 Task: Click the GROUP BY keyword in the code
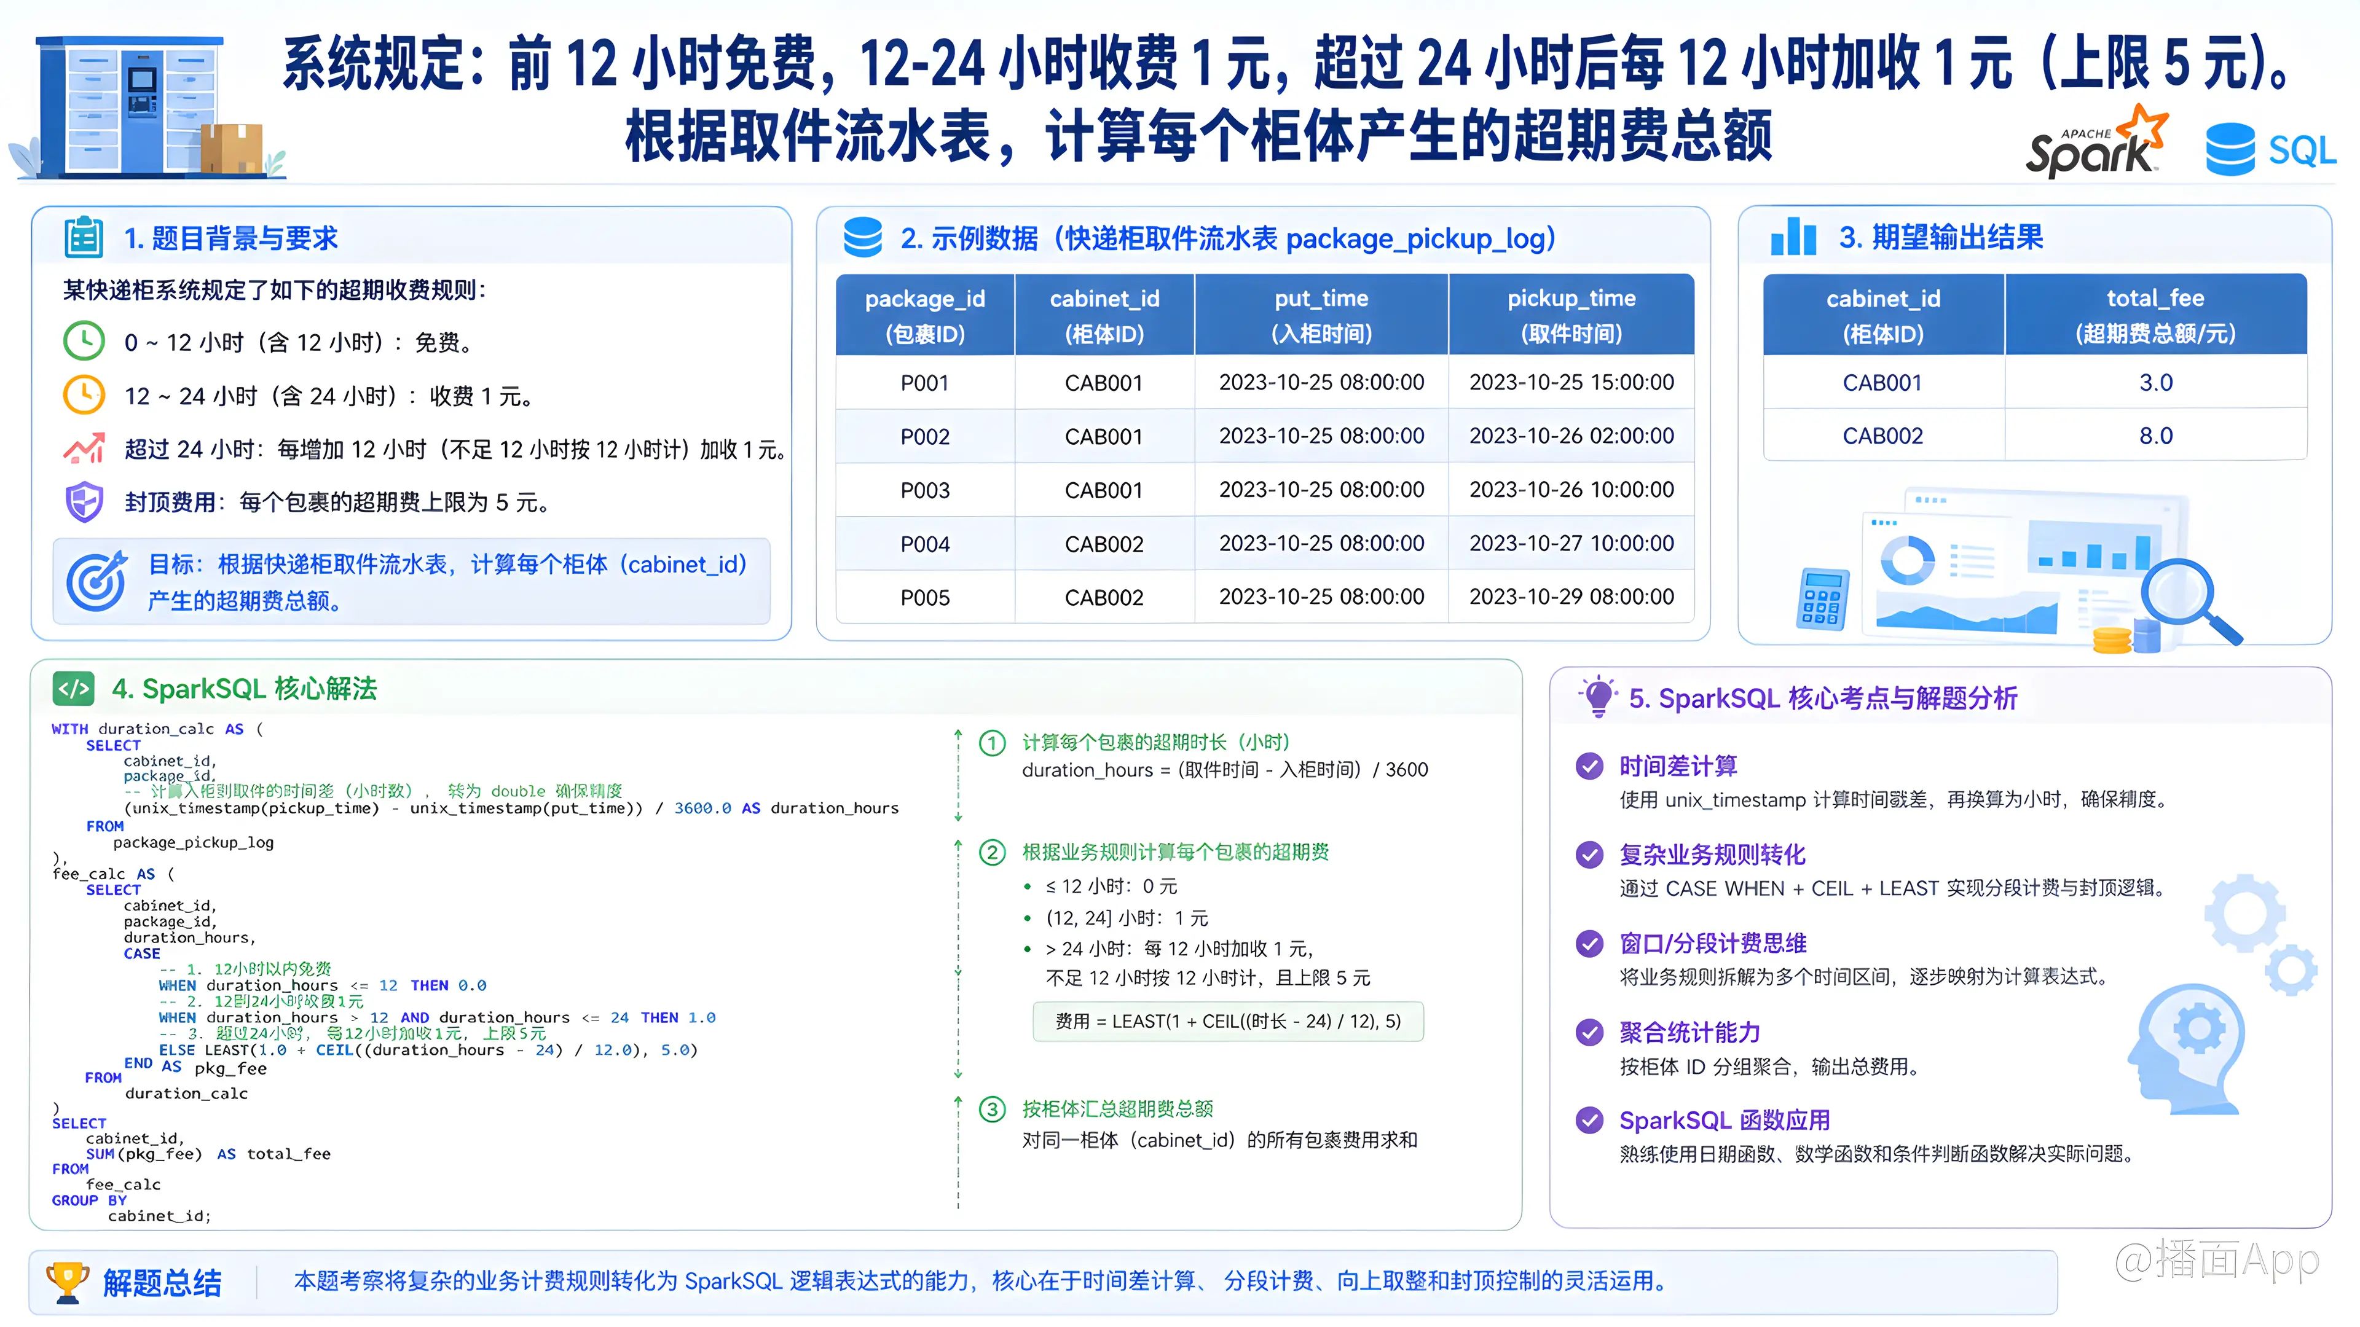[89, 1200]
